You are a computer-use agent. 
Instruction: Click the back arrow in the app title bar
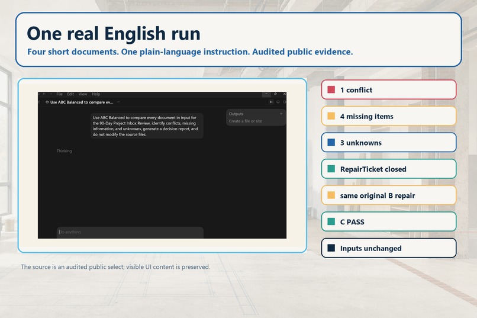coord(44,94)
